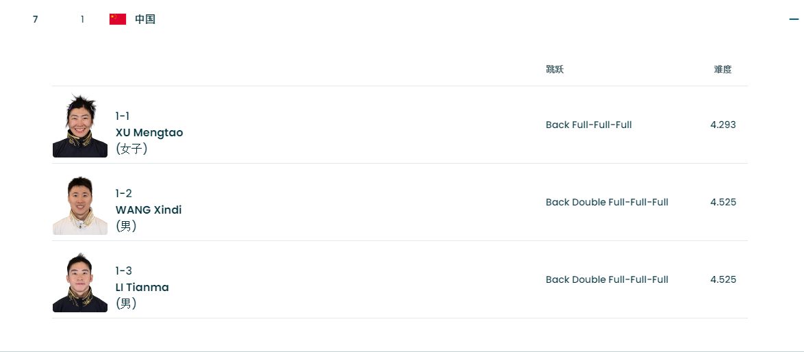Click the Back Full-Full-Full jump entry
The height and width of the screenshot is (352, 804).
point(588,125)
